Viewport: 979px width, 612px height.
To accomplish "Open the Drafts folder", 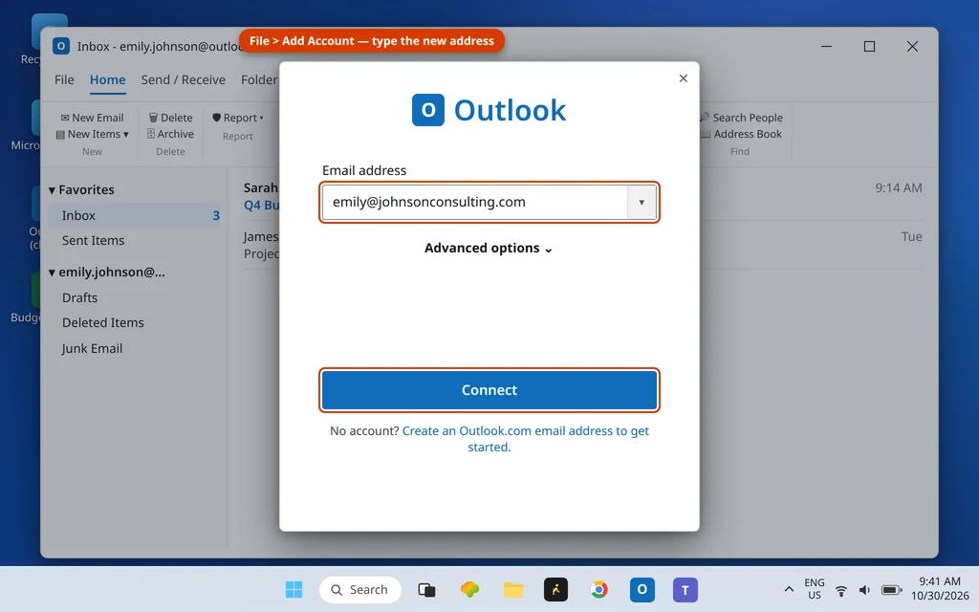I will pos(80,298).
